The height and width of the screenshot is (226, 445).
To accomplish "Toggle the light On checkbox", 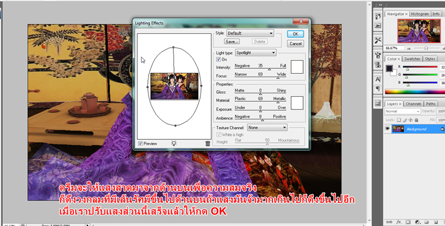I will [x=218, y=59].
